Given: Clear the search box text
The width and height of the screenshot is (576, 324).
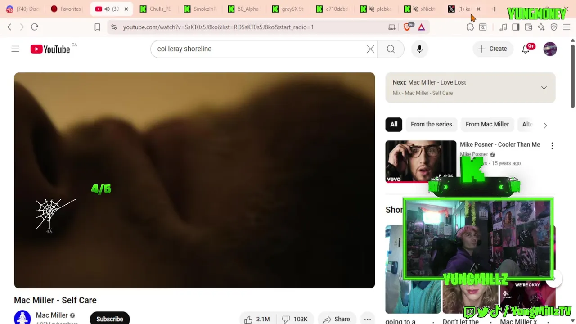Looking at the screenshot, I should pos(370,49).
